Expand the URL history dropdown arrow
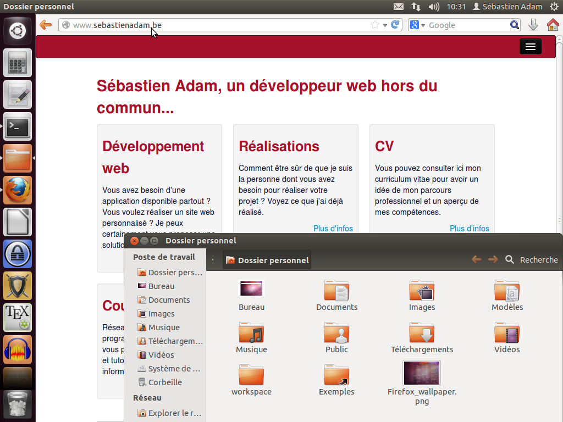The image size is (563, 422). click(385, 25)
